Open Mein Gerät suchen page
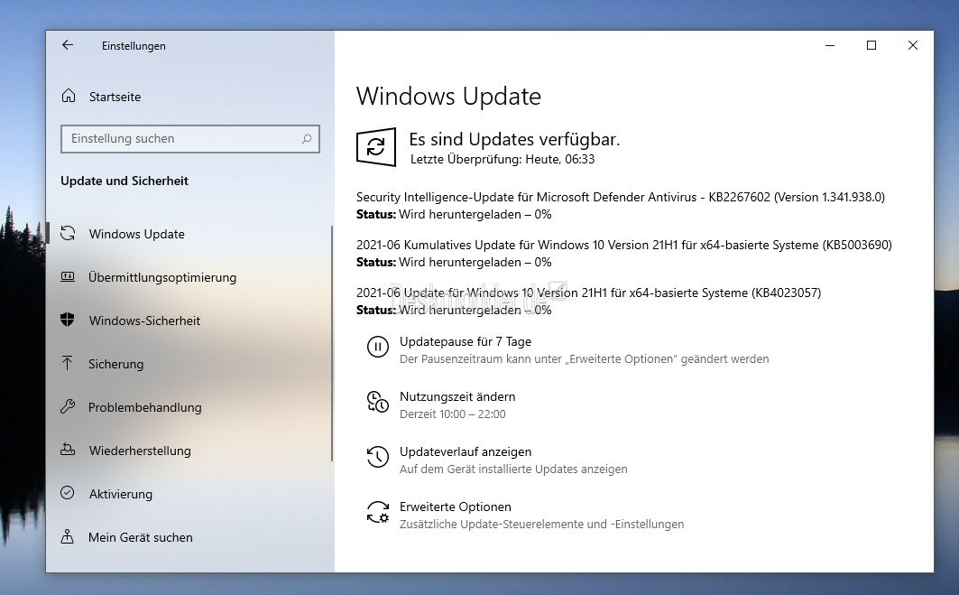 pos(140,537)
